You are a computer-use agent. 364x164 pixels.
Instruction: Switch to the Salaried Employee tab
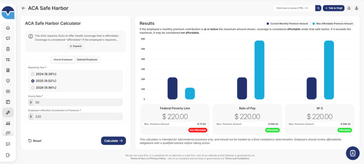click(x=87, y=60)
